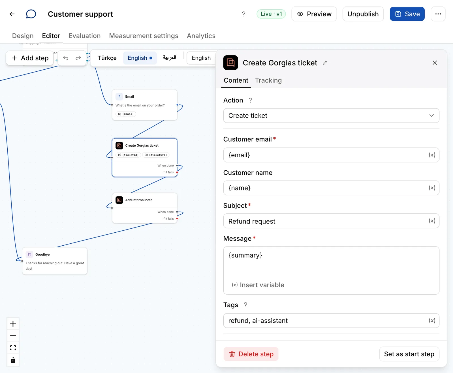Open Action help question mark
Screen dimensions: 453x373
tap(251, 100)
